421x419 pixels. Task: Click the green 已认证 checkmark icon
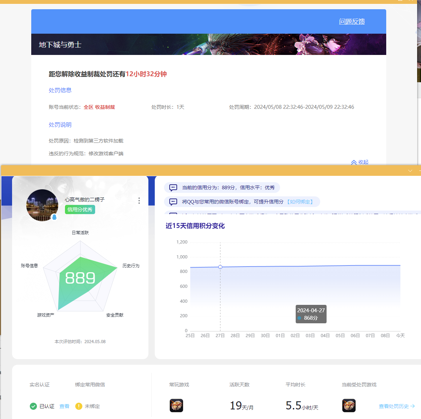(x=33, y=406)
